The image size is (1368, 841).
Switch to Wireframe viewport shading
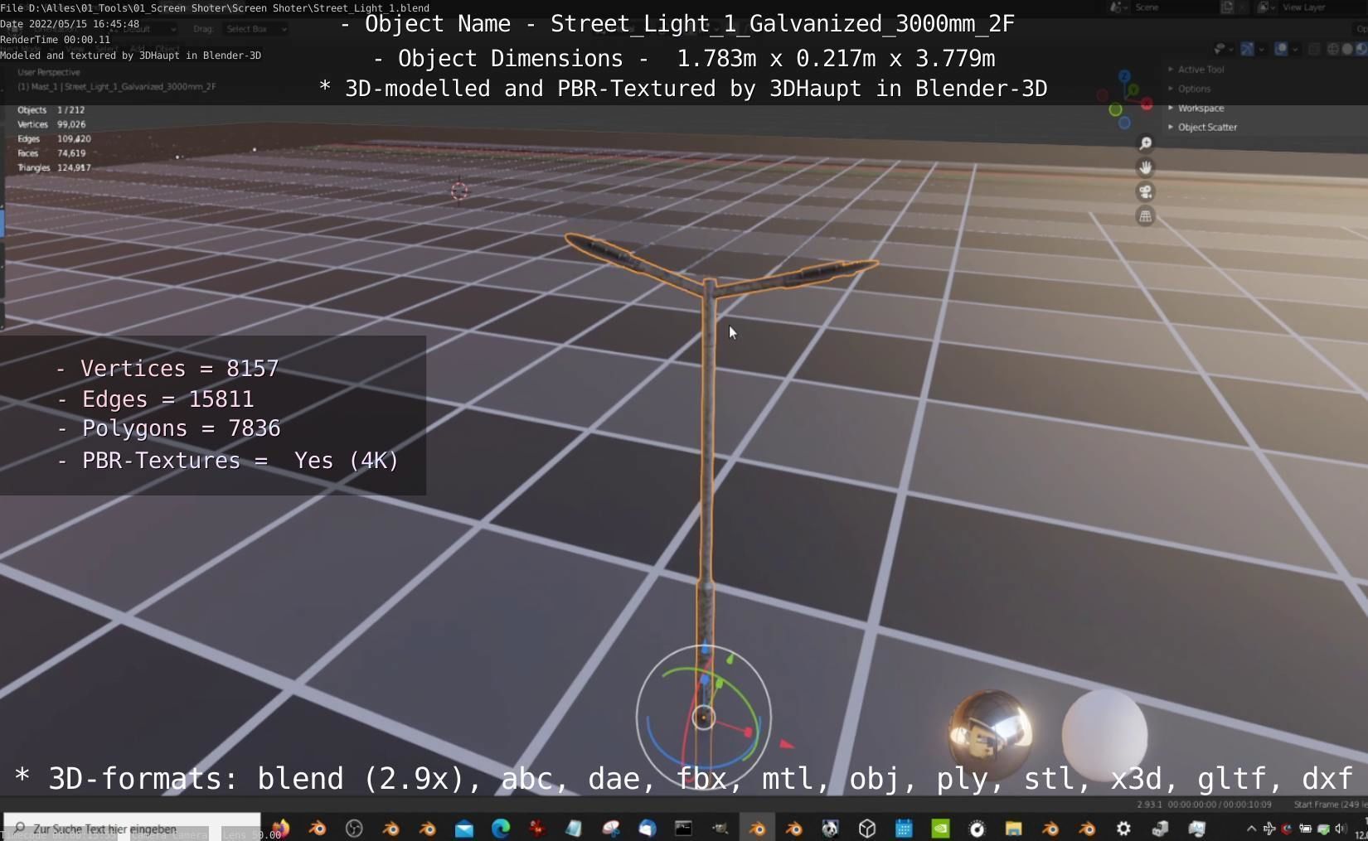1334,49
